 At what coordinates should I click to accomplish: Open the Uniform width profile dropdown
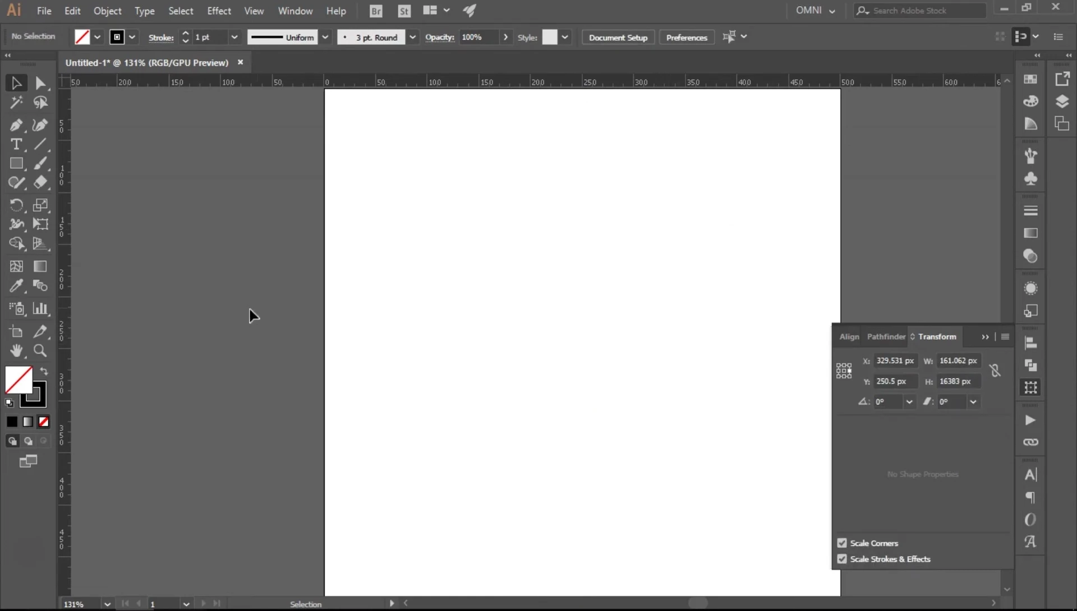click(325, 37)
